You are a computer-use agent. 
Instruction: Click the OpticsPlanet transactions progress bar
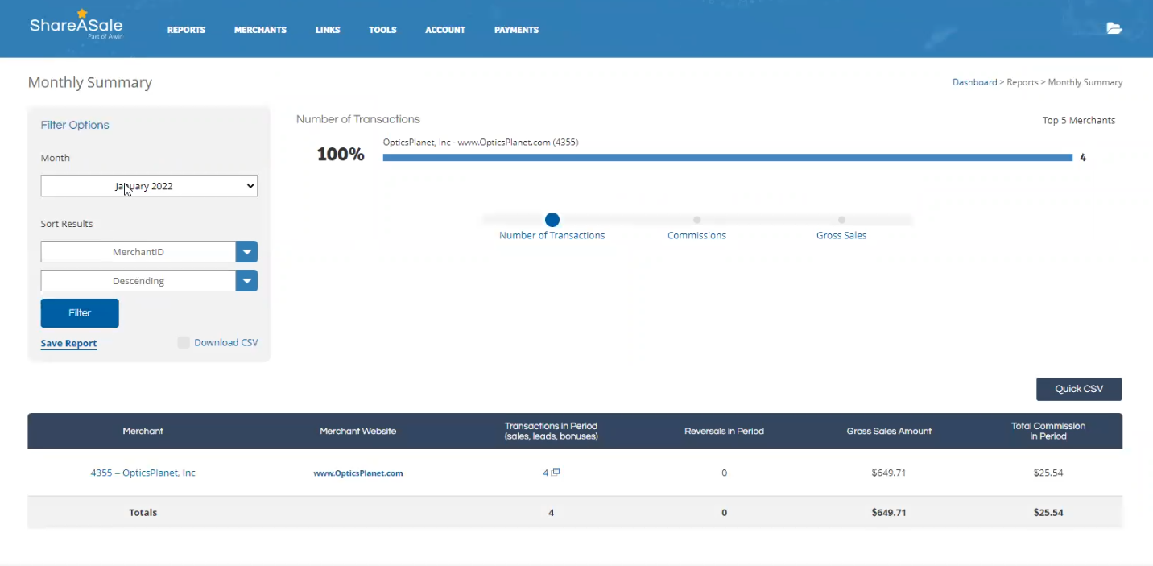click(727, 158)
